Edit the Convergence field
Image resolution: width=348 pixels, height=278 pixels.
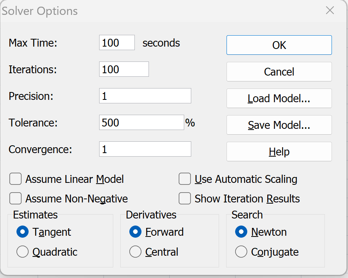[145, 149]
